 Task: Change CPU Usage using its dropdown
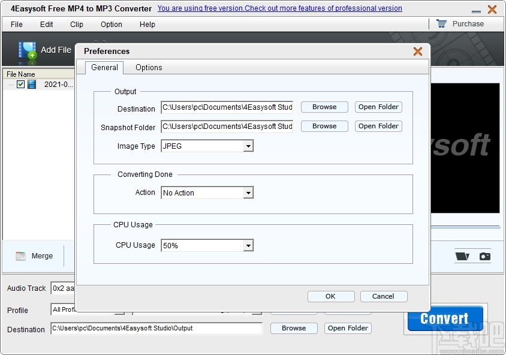coord(248,245)
